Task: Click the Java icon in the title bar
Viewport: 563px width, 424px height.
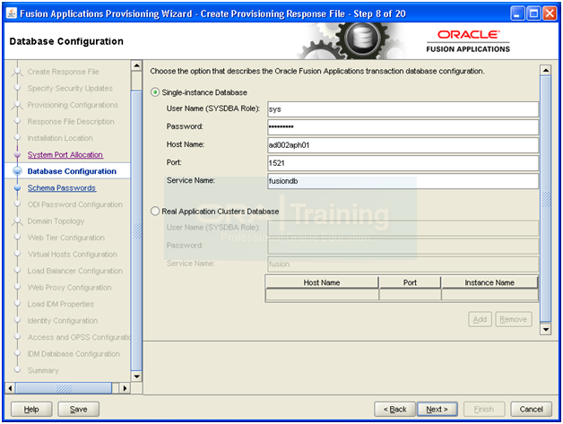Action: click(12, 13)
